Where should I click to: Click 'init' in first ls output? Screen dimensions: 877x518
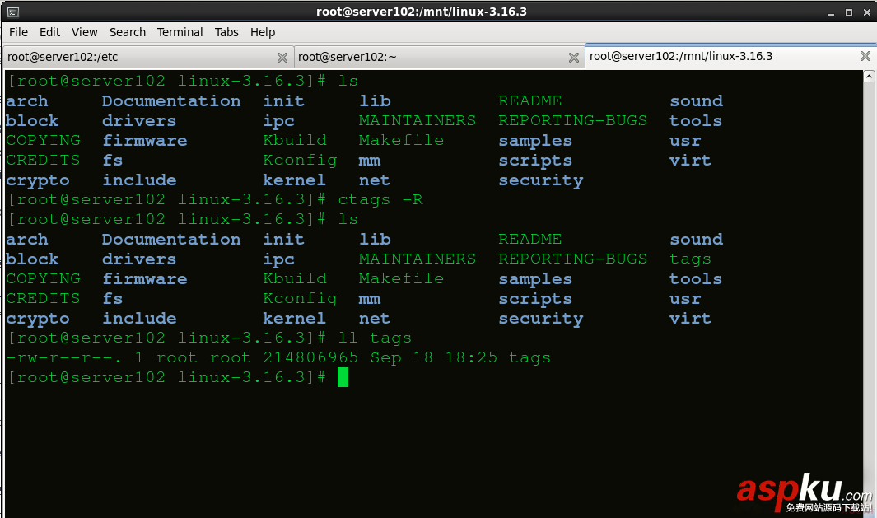283,100
